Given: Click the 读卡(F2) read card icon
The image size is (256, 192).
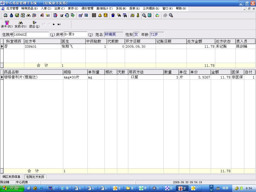Looking at the screenshot, I should pyautogui.click(x=7, y=24).
